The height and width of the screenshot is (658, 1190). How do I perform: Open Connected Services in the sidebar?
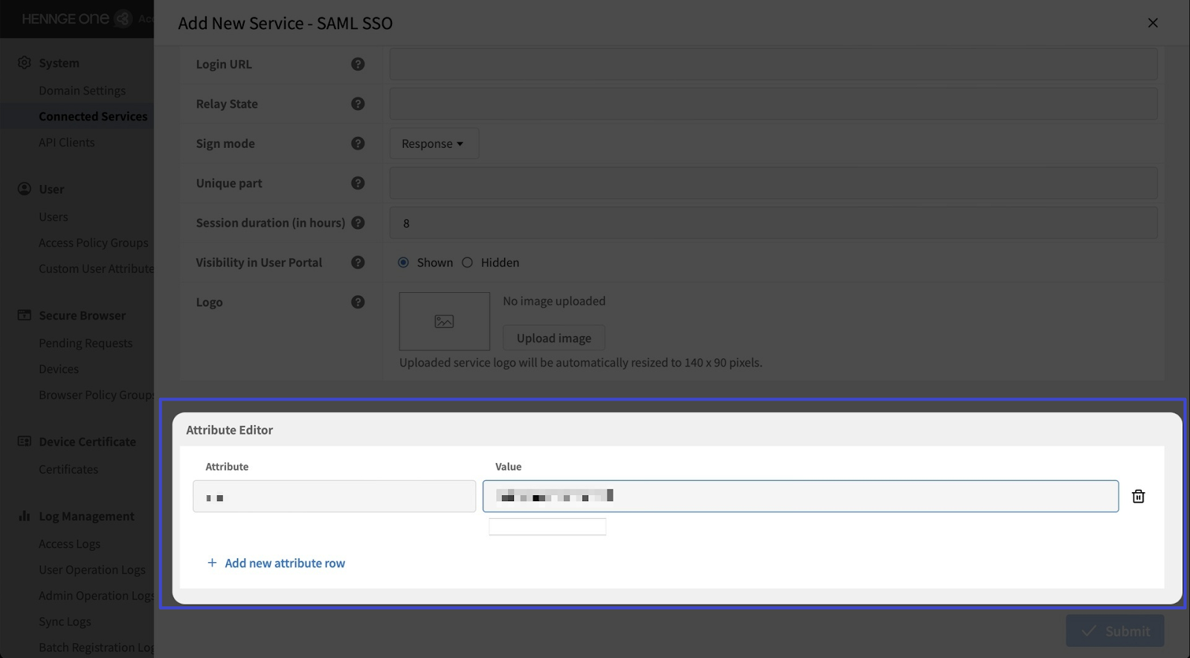[x=93, y=117]
